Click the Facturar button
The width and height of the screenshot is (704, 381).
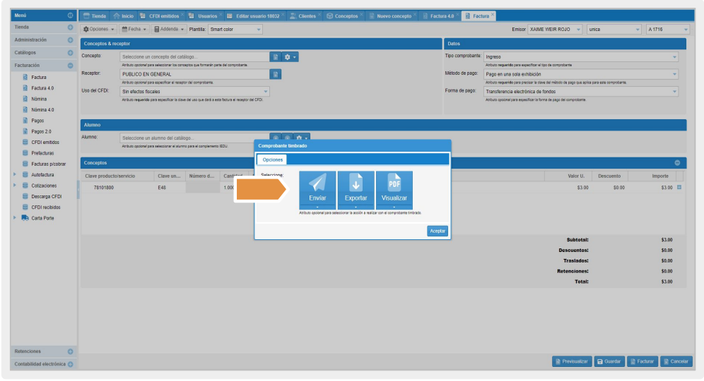click(642, 361)
